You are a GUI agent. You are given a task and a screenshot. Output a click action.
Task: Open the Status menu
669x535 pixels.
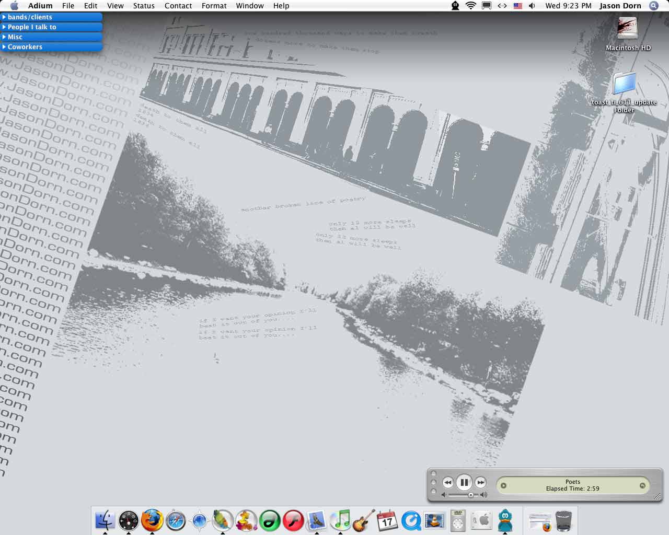pos(144,6)
